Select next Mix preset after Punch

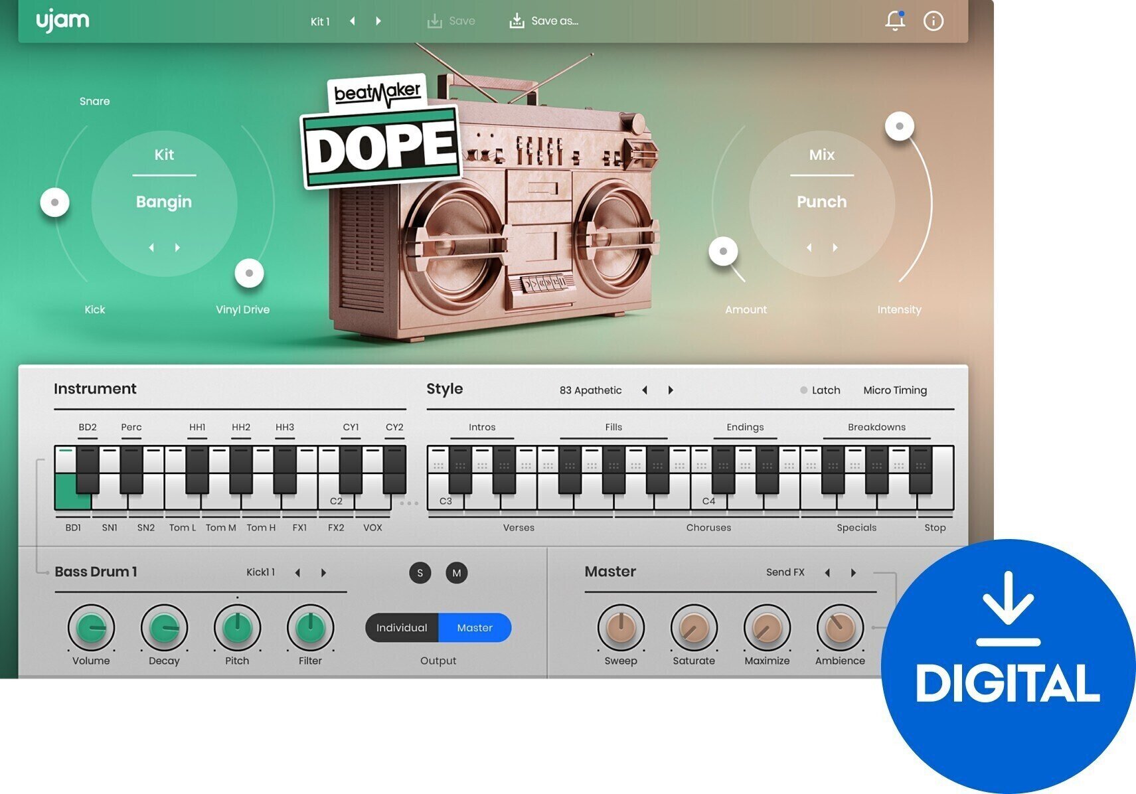pyautogui.click(x=835, y=248)
